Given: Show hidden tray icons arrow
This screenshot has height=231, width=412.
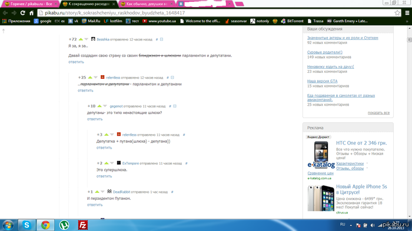Looking at the screenshot, I should coord(351,225).
